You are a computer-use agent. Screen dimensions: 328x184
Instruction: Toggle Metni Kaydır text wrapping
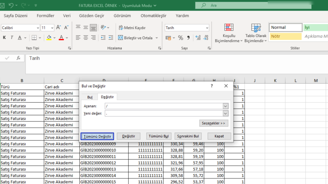click(x=132, y=28)
